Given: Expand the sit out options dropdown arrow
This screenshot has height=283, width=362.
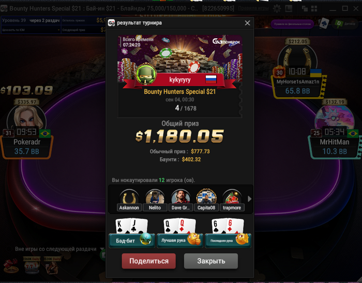Looking at the screenshot, I should [x=102, y=249].
